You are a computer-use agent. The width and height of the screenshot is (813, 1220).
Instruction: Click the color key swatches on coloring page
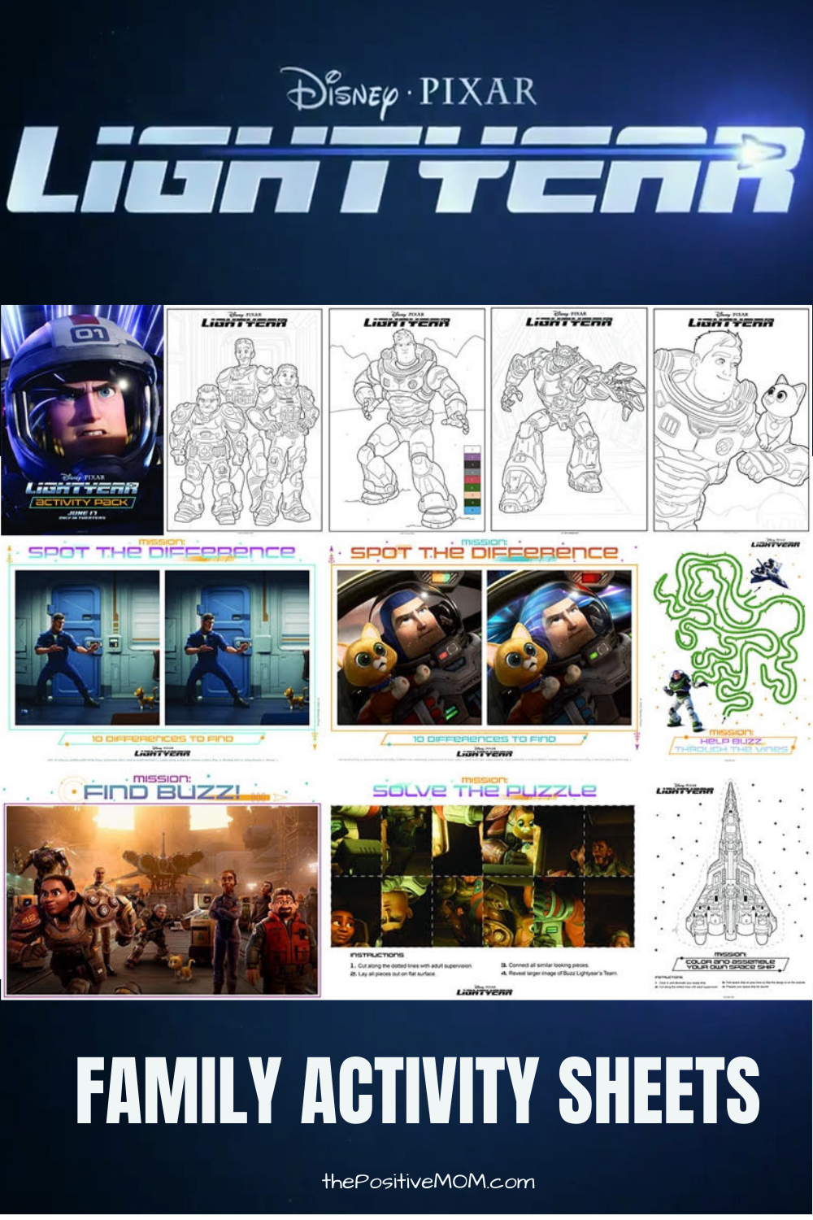coord(473,479)
